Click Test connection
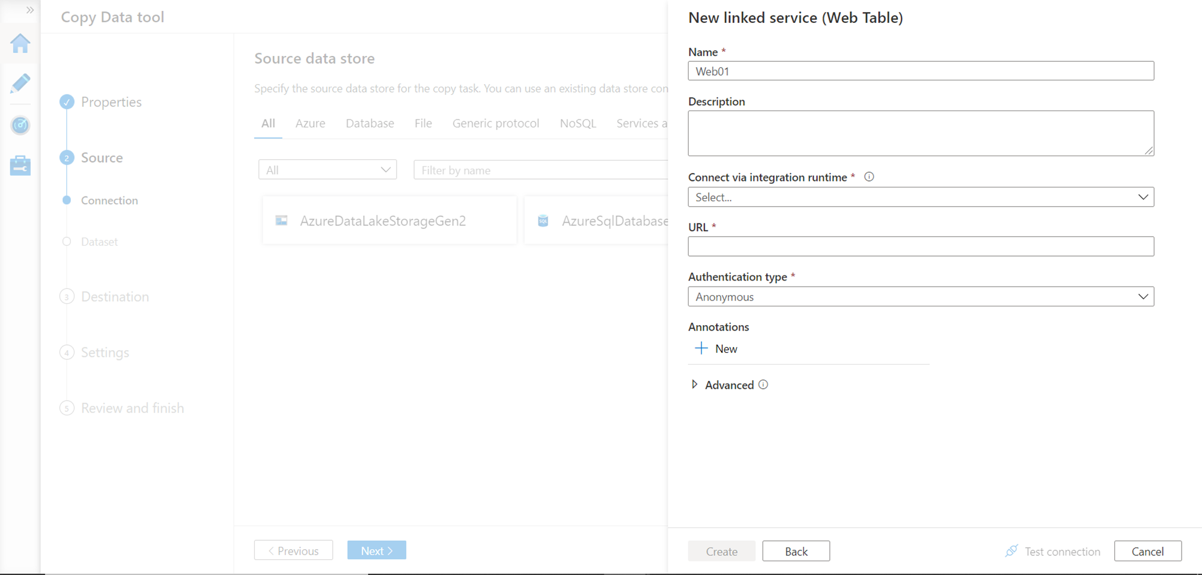The width and height of the screenshot is (1202, 575). coord(1052,551)
